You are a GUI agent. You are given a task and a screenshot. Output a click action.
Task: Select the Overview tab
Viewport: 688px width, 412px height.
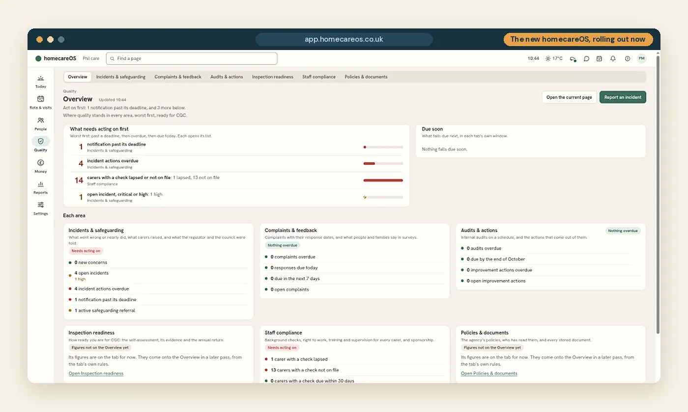[x=78, y=77]
